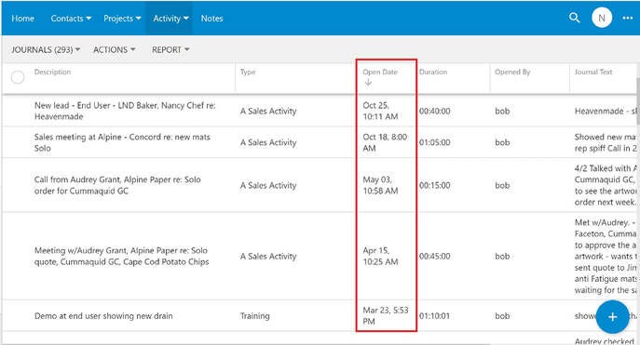Open the Journals (293) dropdown

tap(46, 49)
